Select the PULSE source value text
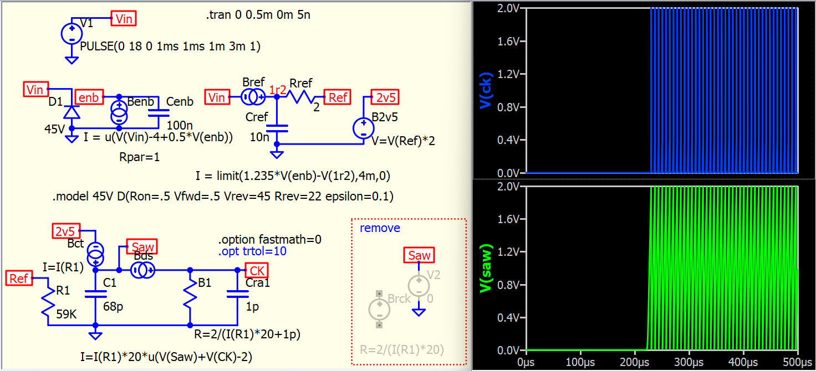This screenshot has height=371, width=816. pos(170,47)
